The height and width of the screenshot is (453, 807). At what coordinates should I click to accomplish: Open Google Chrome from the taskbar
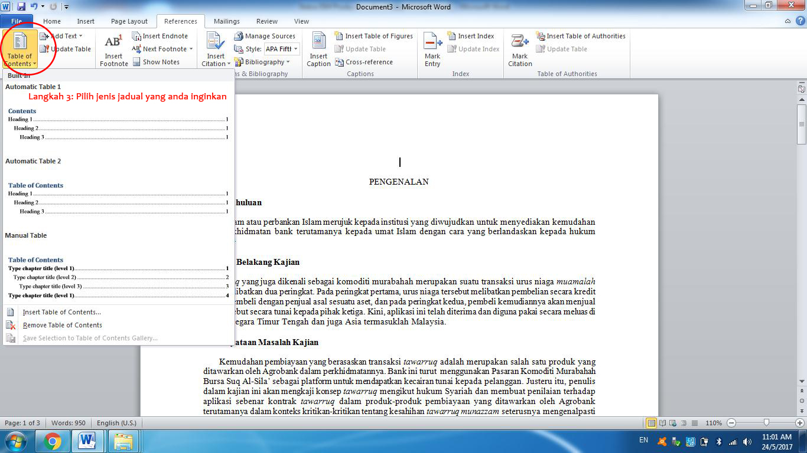click(52, 441)
